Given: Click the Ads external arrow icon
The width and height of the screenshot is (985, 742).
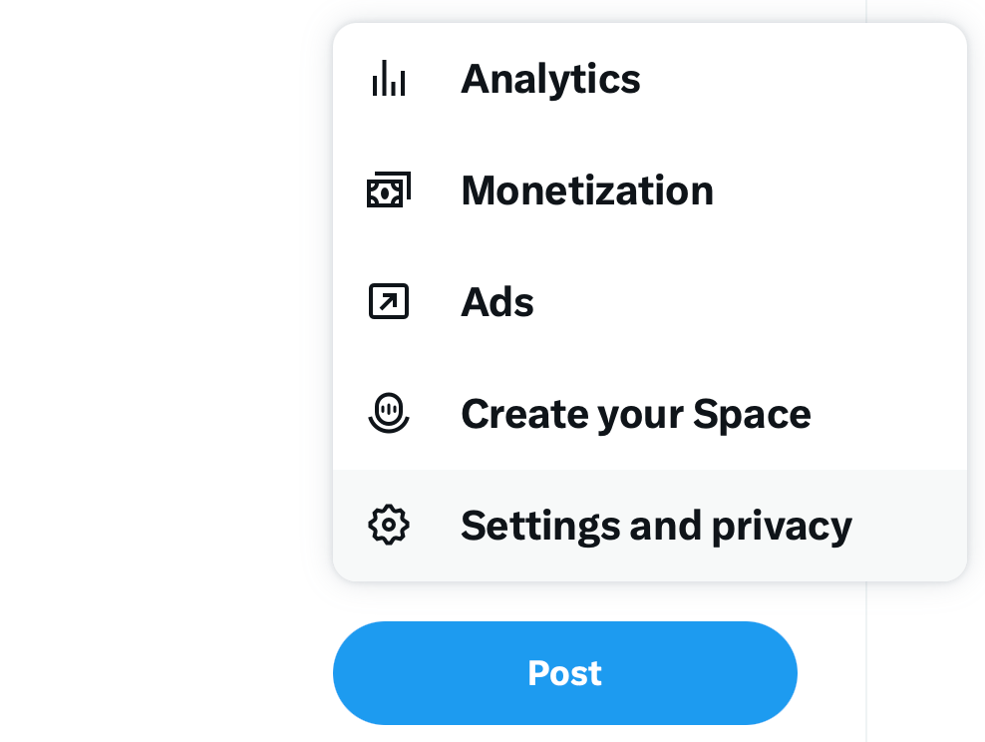Looking at the screenshot, I should pos(389,301).
